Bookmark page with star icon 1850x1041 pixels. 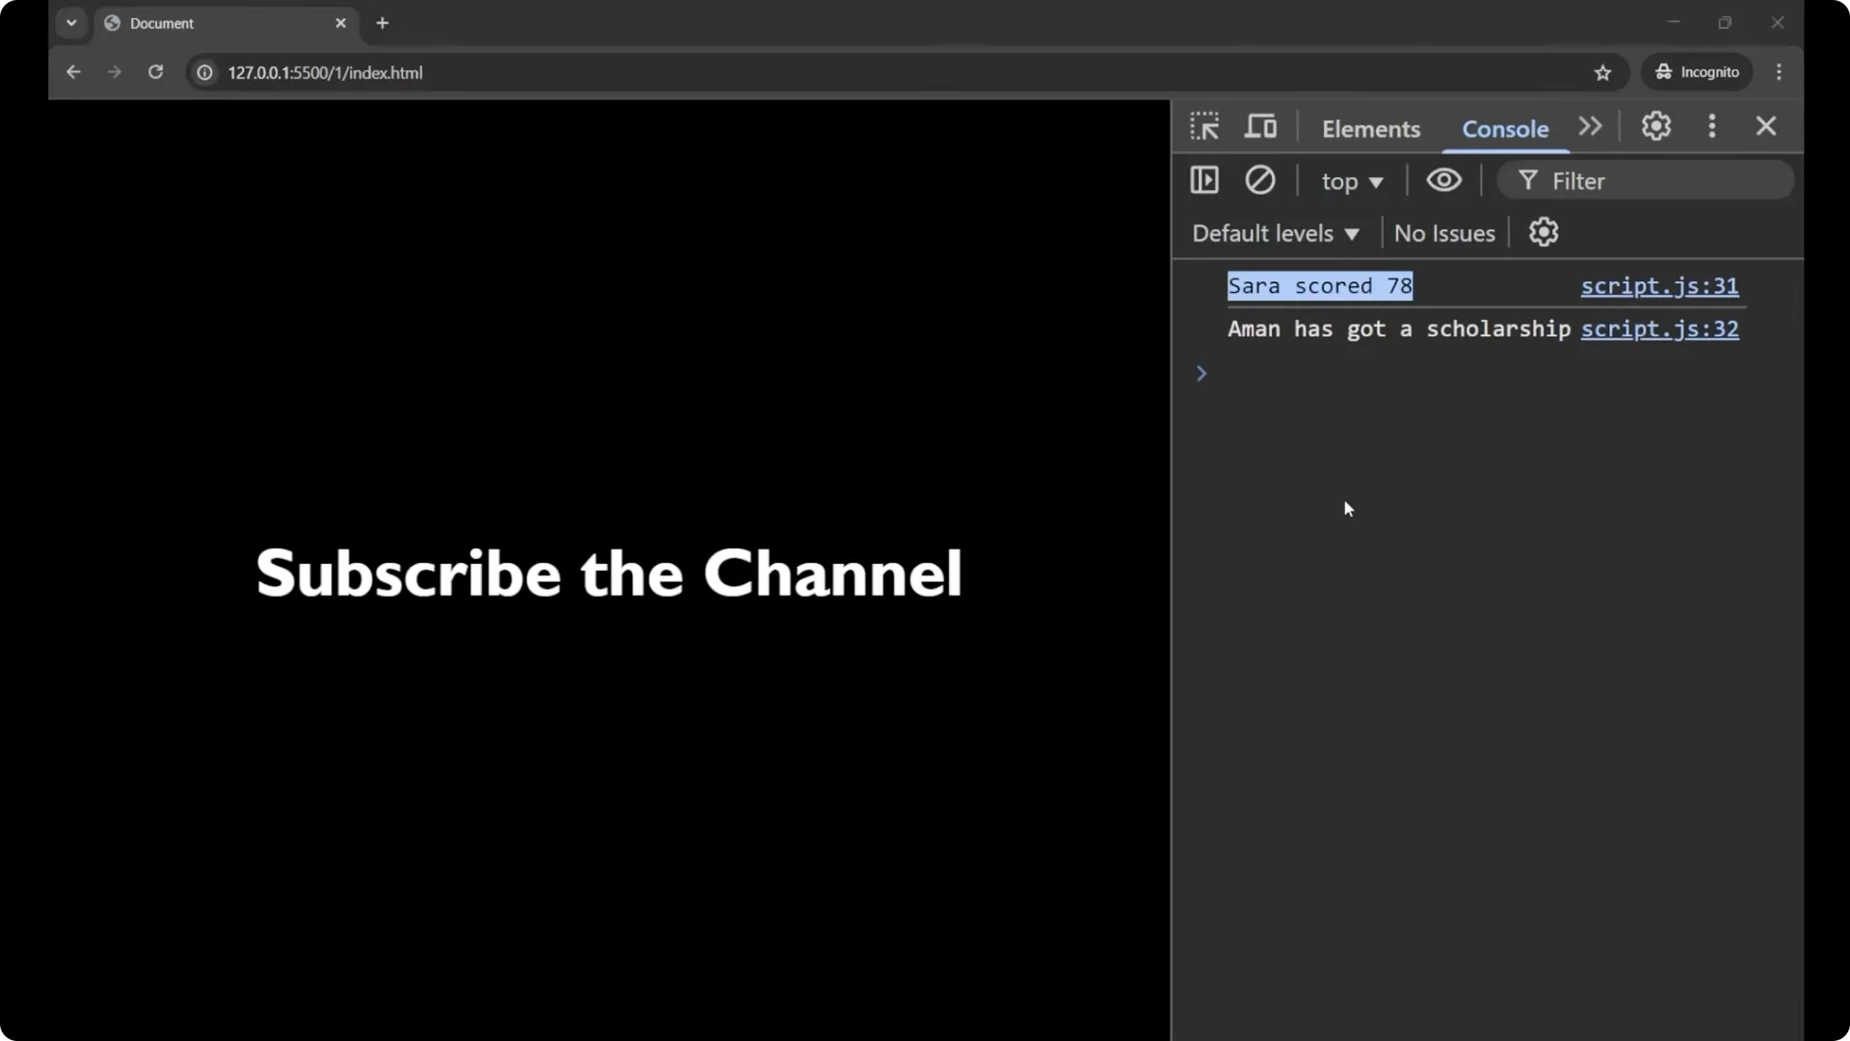coord(1602,73)
